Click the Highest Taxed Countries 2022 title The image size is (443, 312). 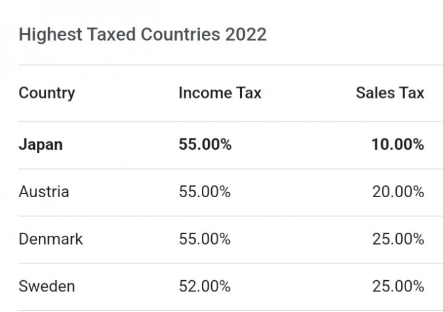tap(142, 34)
